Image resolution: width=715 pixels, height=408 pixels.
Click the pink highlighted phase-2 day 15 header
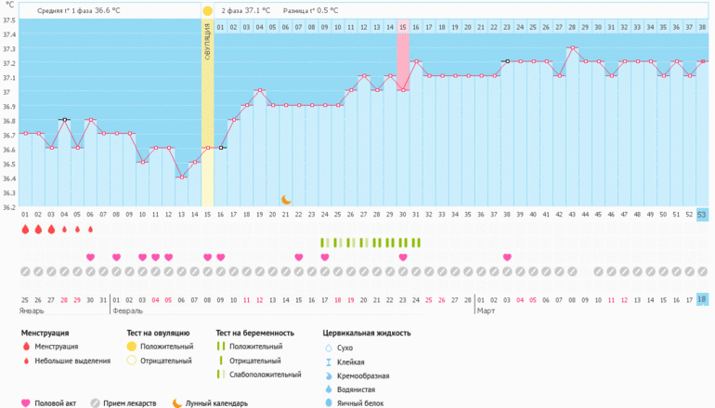tap(403, 27)
